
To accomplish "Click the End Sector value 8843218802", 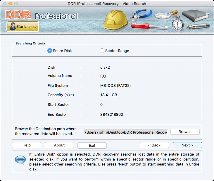I will click(112, 114).
